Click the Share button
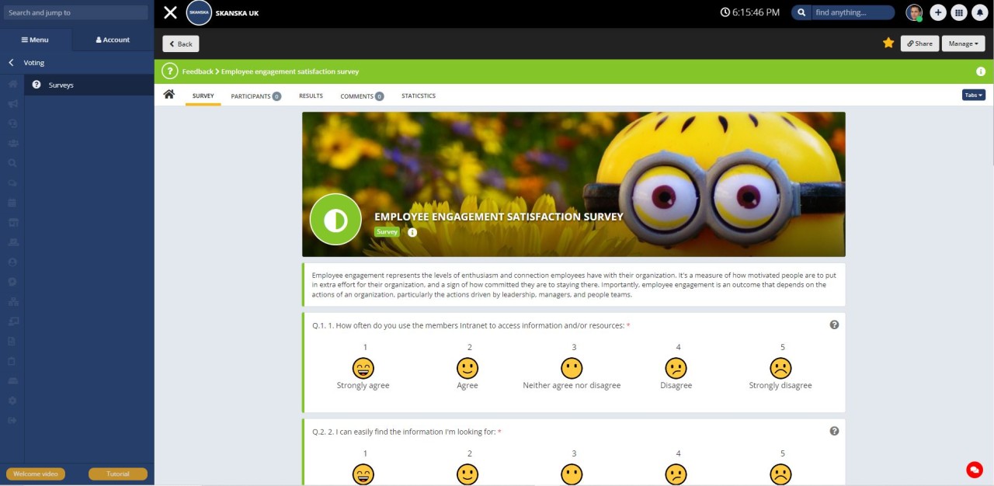Screen dimensions: 994x486 919,43
